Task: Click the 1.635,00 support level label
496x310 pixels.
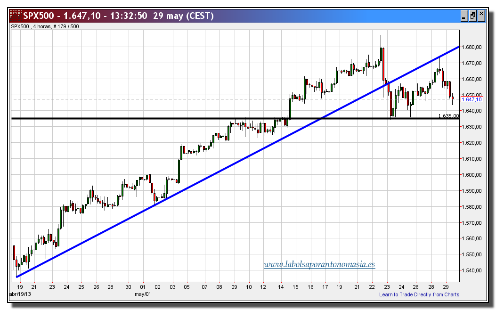Action: [448, 116]
